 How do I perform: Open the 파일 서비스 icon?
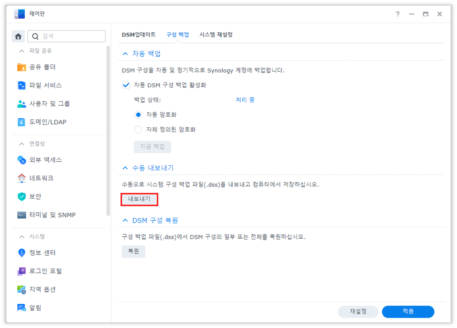[x=22, y=86]
